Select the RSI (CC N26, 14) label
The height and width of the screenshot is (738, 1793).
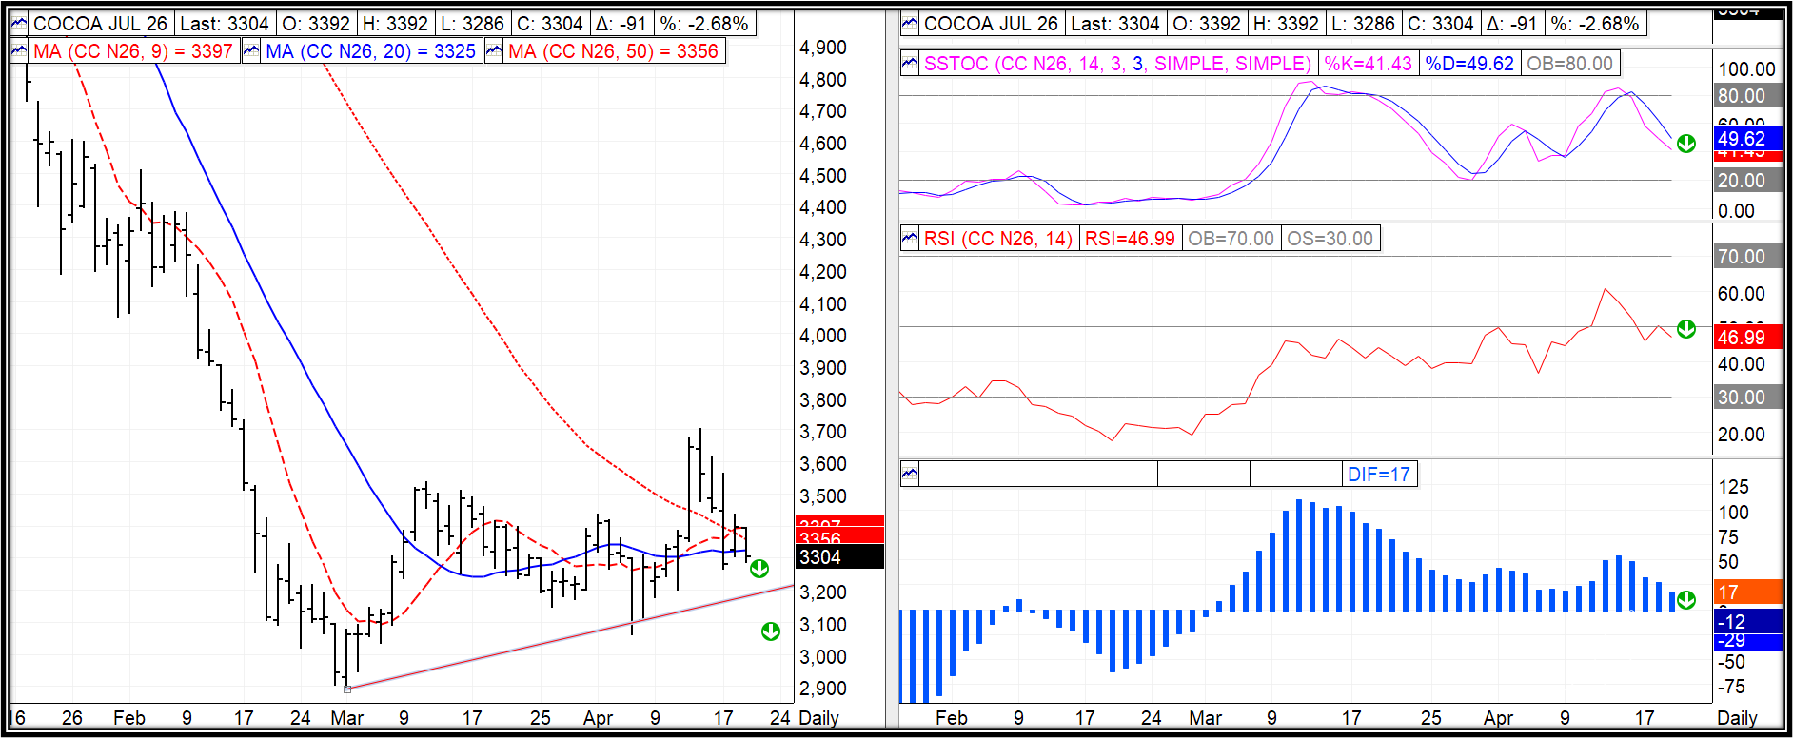click(998, 239)
